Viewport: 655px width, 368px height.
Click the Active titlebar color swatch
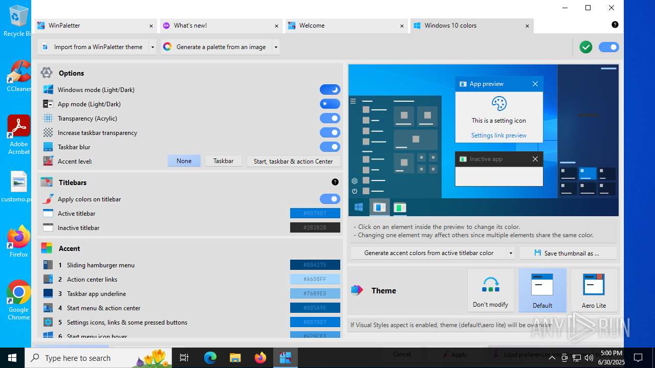(315, 213)
